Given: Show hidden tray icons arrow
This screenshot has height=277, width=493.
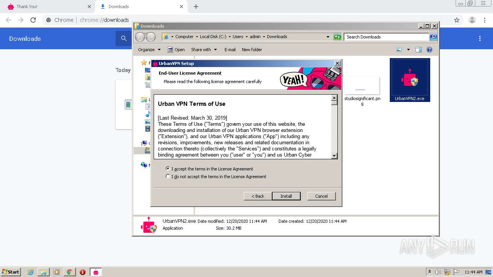Looking at the screenshot, I should pyautogui.click(x=430, y=272).
